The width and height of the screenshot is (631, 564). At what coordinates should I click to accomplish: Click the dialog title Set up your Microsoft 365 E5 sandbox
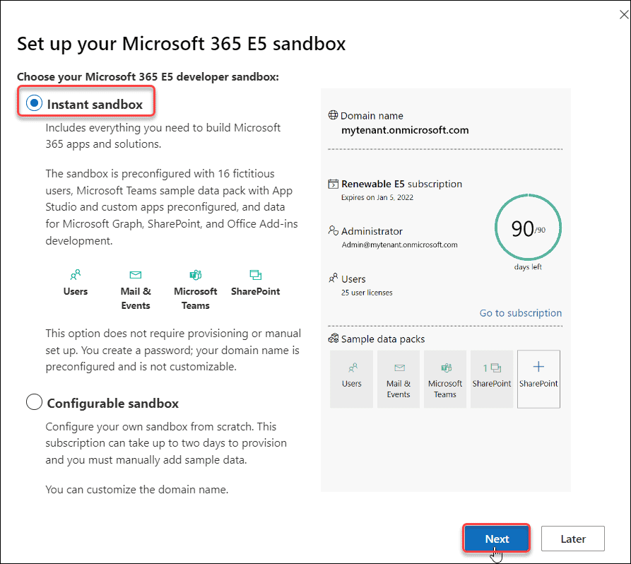(x=181, y=44)
